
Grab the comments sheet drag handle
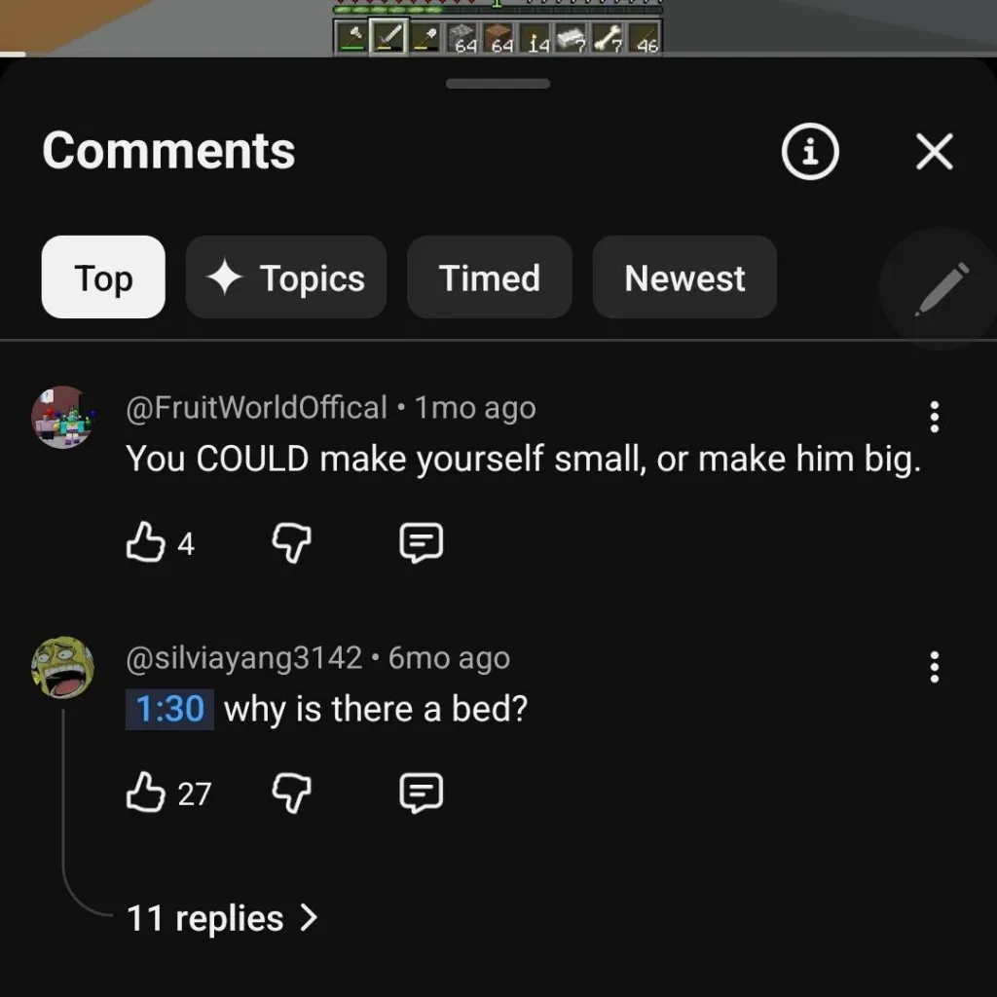[x=498, y=84]
